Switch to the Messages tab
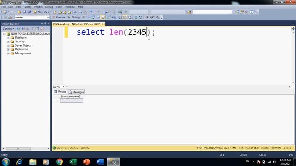 pyautogui.click(x=76, y=92)
